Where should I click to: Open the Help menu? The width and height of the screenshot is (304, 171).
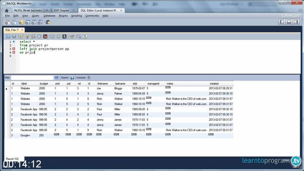coord(105,16)
